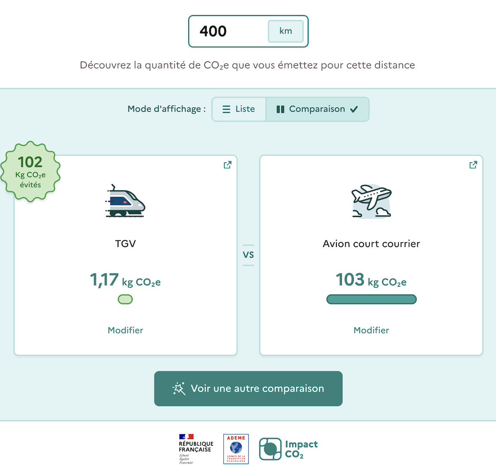Open the TGV card external link icon
This screenshot has height=473, width=496.
(x=227, y=165)
